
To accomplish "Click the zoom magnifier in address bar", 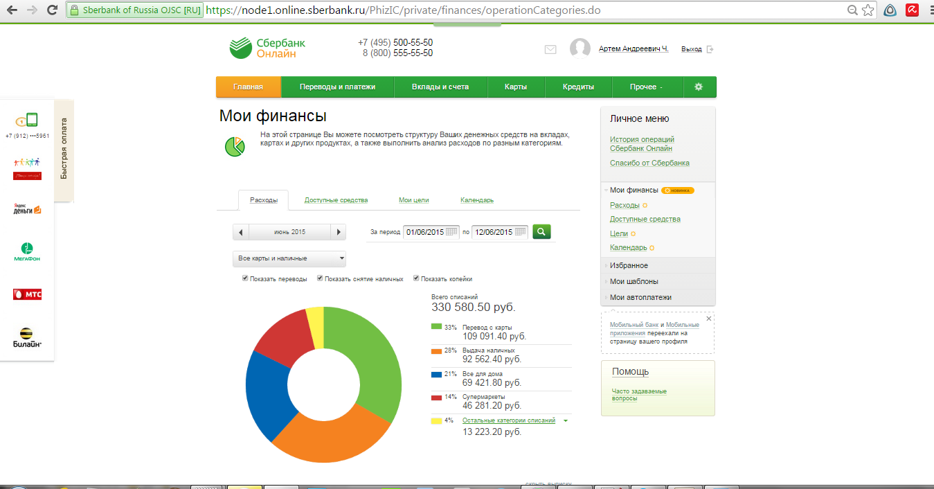I will pos(853,10).
